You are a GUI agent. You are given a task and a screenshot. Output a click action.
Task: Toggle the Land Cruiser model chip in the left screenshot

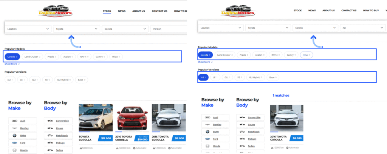[33, 57]
